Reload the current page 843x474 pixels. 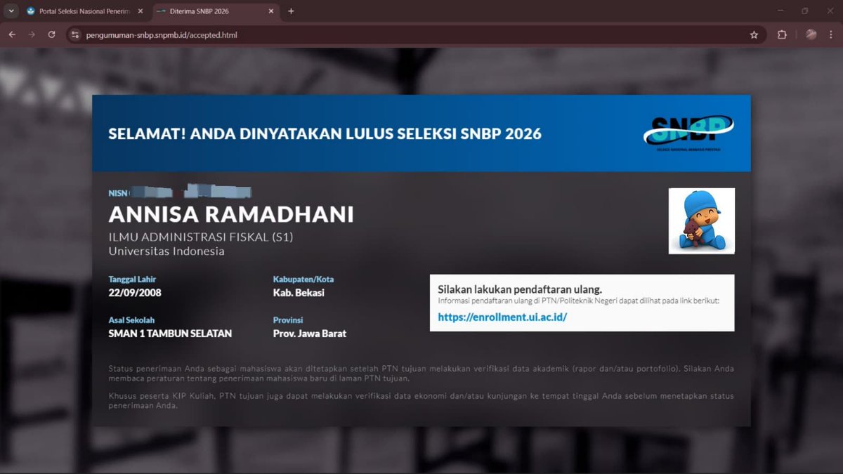tap(51, 34)
